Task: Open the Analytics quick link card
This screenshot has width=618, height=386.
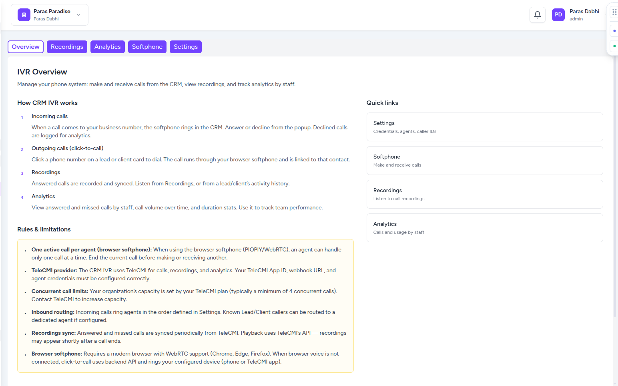Action: tap(485, 228)
